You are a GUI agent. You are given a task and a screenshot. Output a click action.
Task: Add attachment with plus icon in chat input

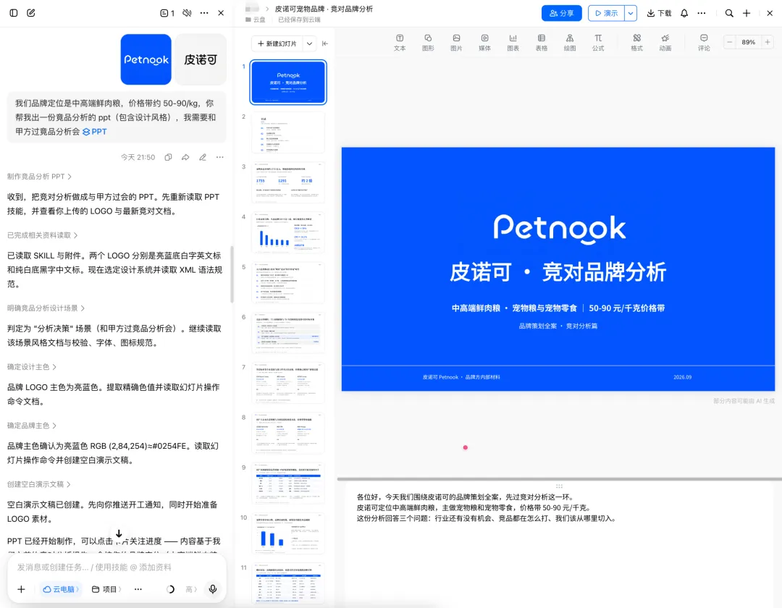click(21, 589)
